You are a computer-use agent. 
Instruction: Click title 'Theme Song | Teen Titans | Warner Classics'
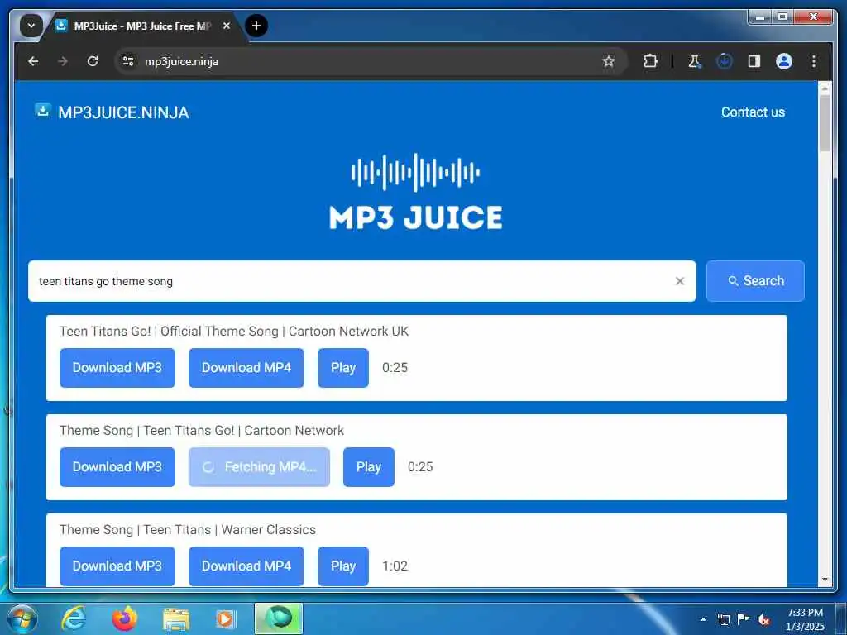tap(188, 530)
